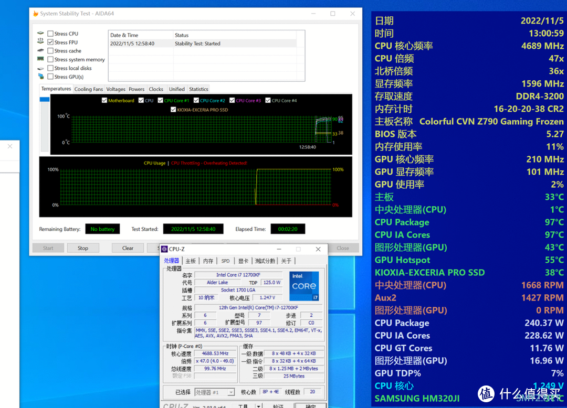This screenshot has height=408, width=567.
Task: Click the Clear button in AIDA64
Action: click(128, 248)
